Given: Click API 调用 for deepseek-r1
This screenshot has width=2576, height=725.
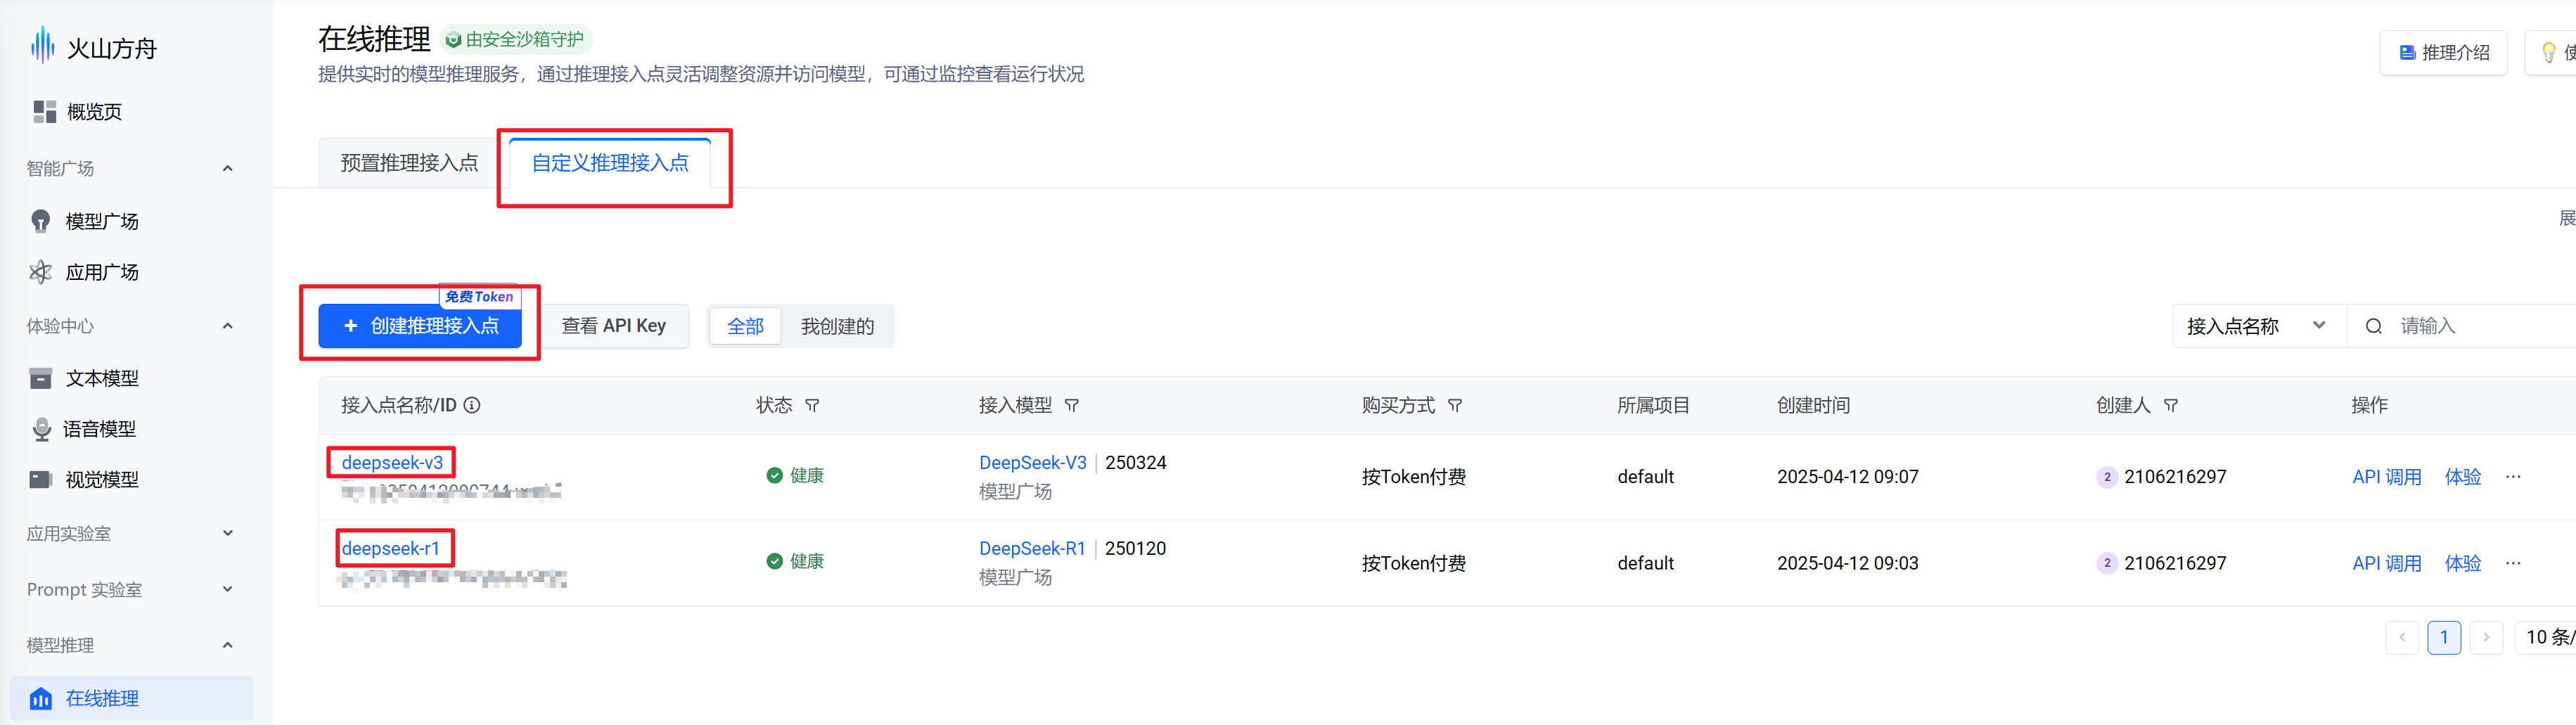Looking at the screenshot, I should (x=2386, y=563).
